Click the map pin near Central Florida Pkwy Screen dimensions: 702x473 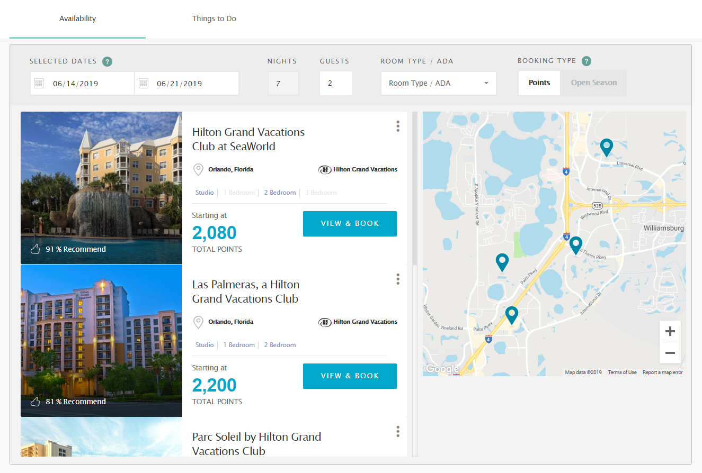(576, 245)
